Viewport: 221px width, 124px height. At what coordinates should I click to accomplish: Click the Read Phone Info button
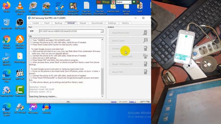[129, 33]
